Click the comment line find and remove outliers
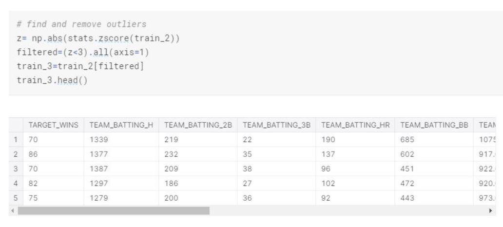 [81, 24]
